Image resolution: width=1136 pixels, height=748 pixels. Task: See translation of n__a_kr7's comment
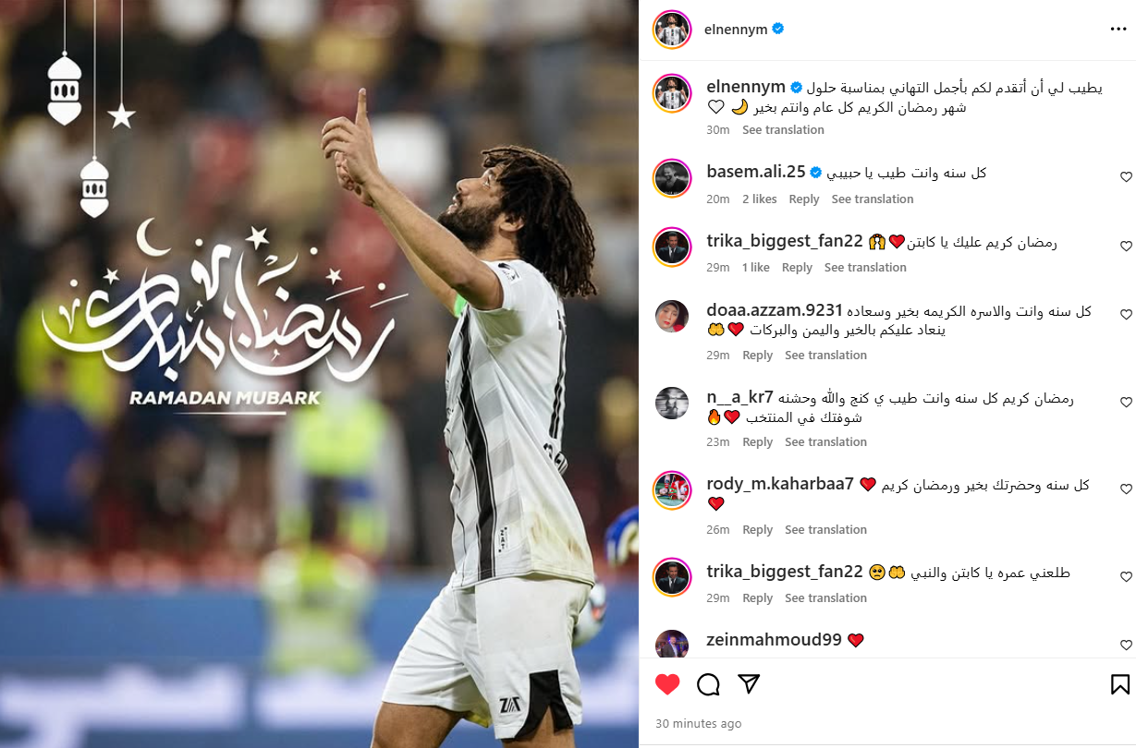(825, 442)
